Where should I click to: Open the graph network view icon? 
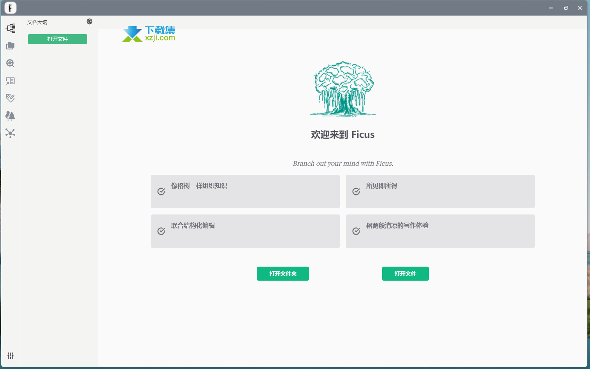[x=11, y=134]
